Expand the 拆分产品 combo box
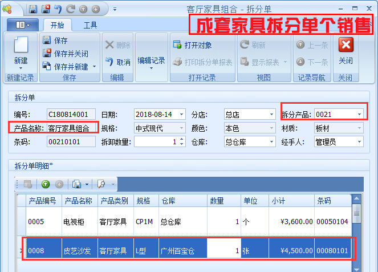Image resolution: width=378 pixels, height=272 pixels. [359, 115]
